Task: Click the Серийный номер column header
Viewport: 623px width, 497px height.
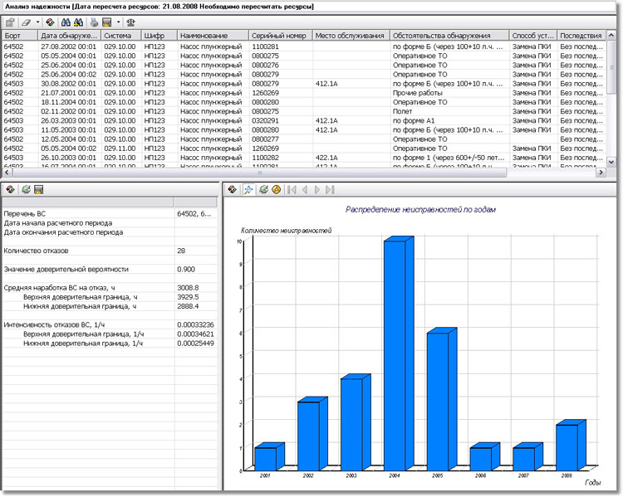Action: point(279,36)
